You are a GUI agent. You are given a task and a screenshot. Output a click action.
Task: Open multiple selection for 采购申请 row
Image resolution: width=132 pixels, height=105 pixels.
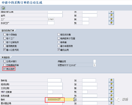pos(111,95)
